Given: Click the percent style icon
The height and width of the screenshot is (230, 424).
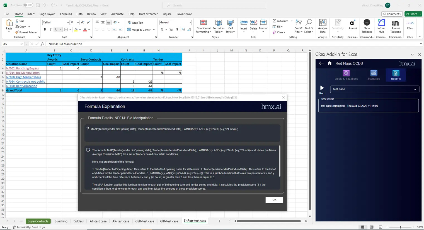Looking at the screenshot, I should click(171, 29).
